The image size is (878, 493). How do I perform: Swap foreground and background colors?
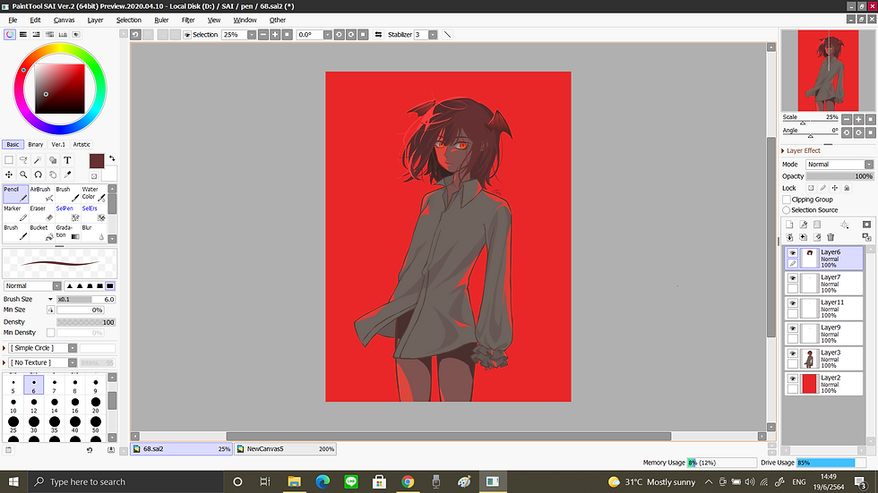click(112, 158)
